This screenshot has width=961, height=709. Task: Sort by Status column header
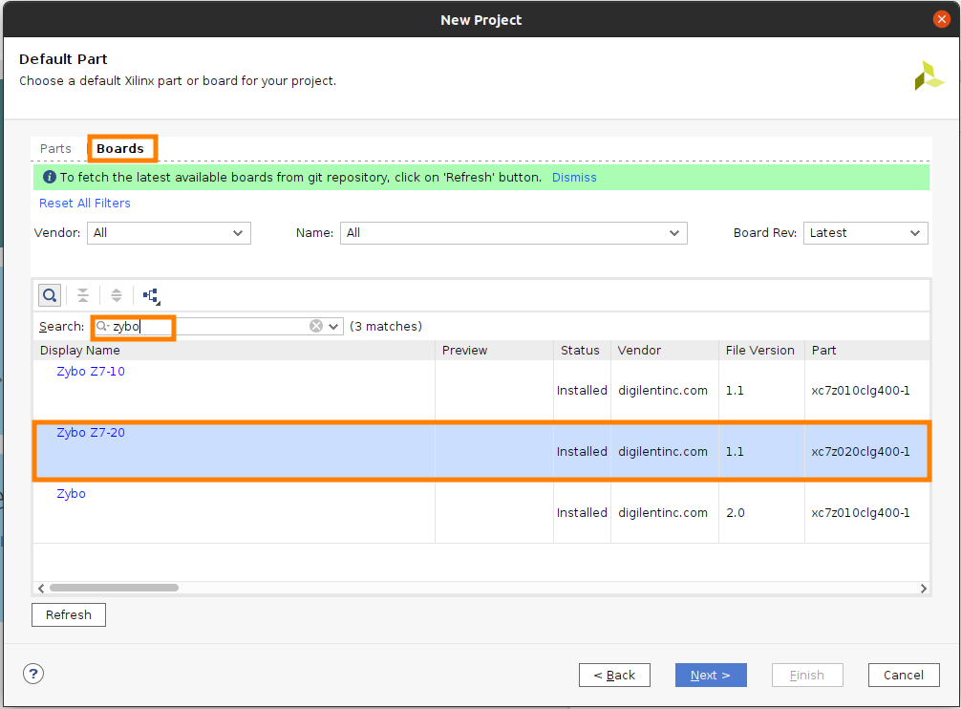tap(583, 350)
